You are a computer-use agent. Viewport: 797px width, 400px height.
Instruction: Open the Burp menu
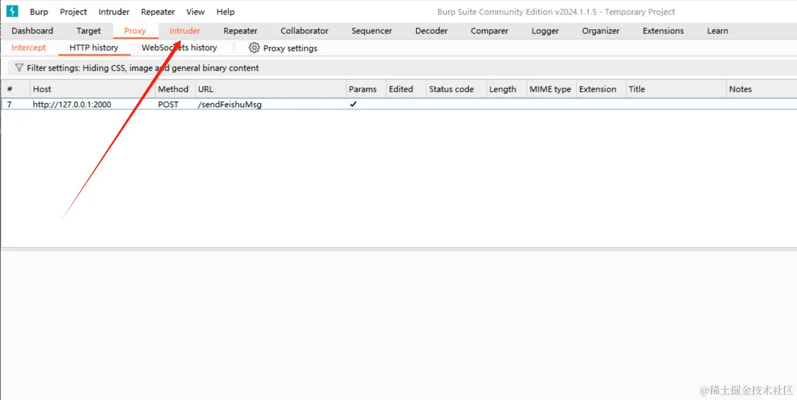39,12
